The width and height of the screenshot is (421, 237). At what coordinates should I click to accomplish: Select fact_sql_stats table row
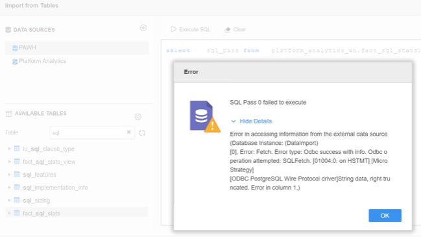(77, 213)
